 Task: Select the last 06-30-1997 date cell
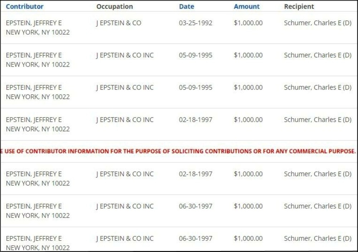point(195,238)
